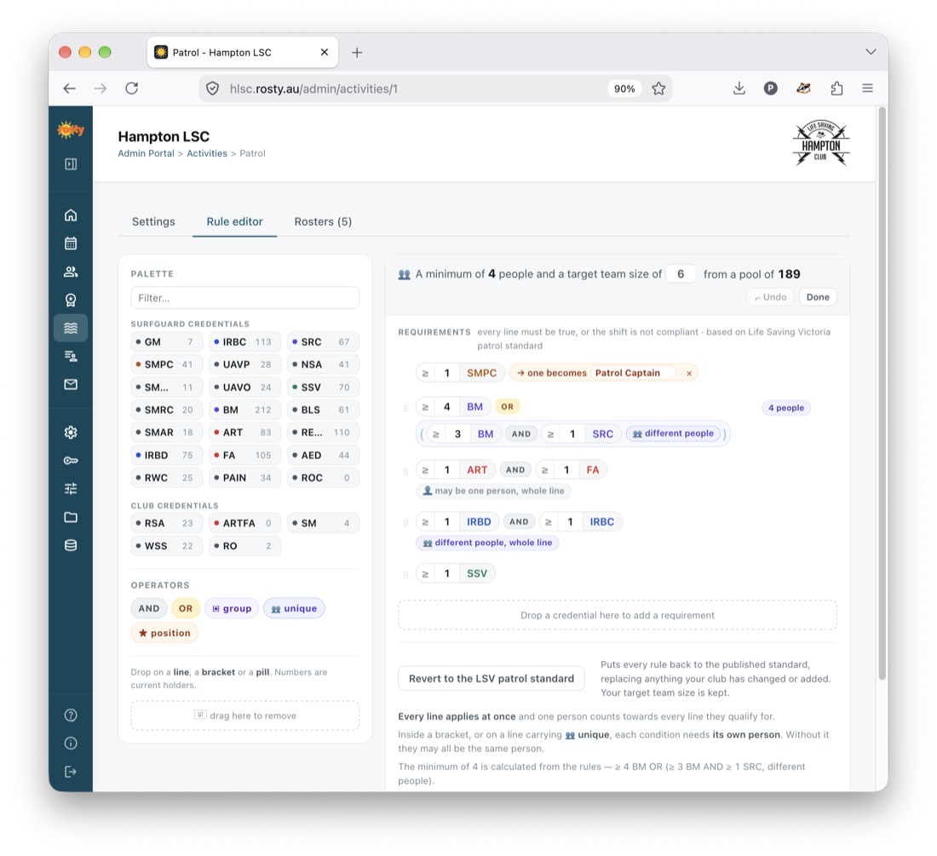Click the target team size field showing 6
The image size is (937, 856).
681,274
